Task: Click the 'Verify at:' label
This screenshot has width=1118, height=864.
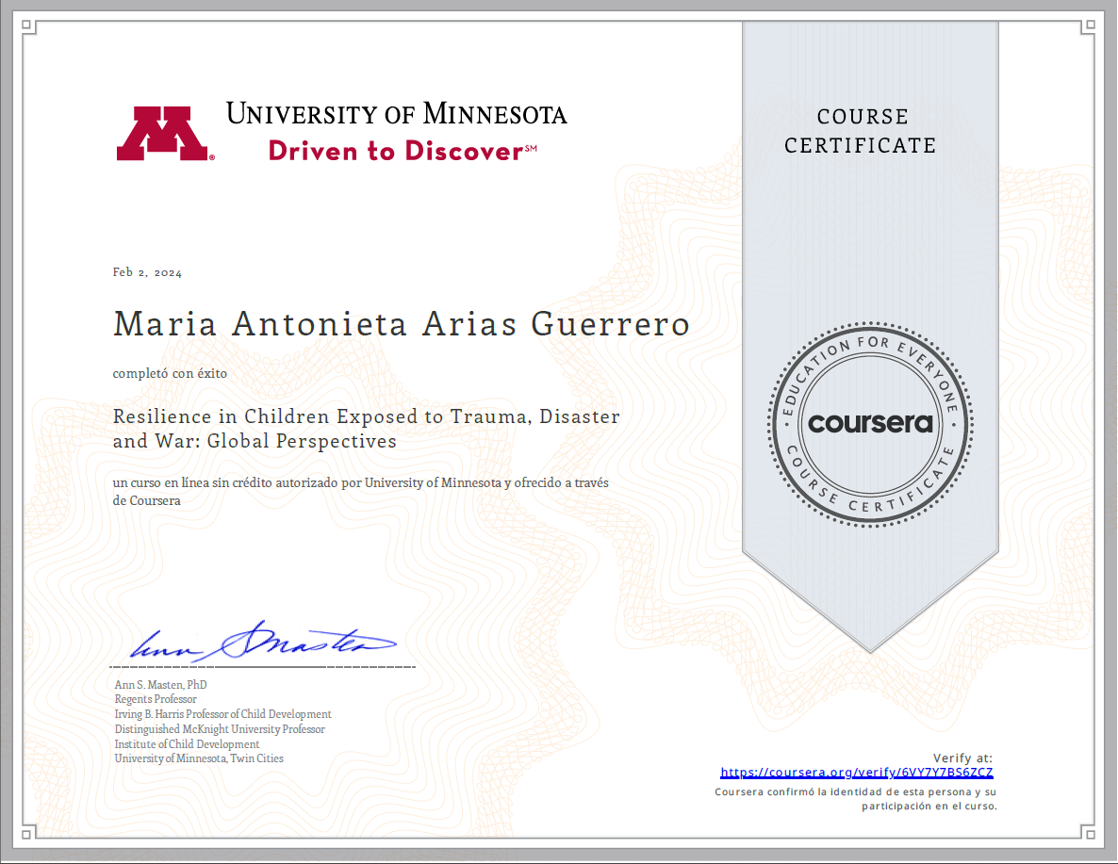Action: pyautogui.click(x=962, y=758)
